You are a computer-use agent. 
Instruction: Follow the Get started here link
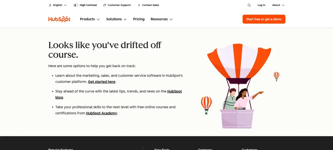[101, 82]
